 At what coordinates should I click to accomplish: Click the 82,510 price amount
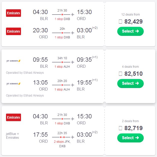(x=133, y=74)
